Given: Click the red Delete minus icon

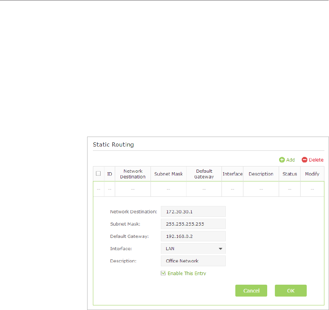Looking at the screenshot, I should (x=304, y=160).
